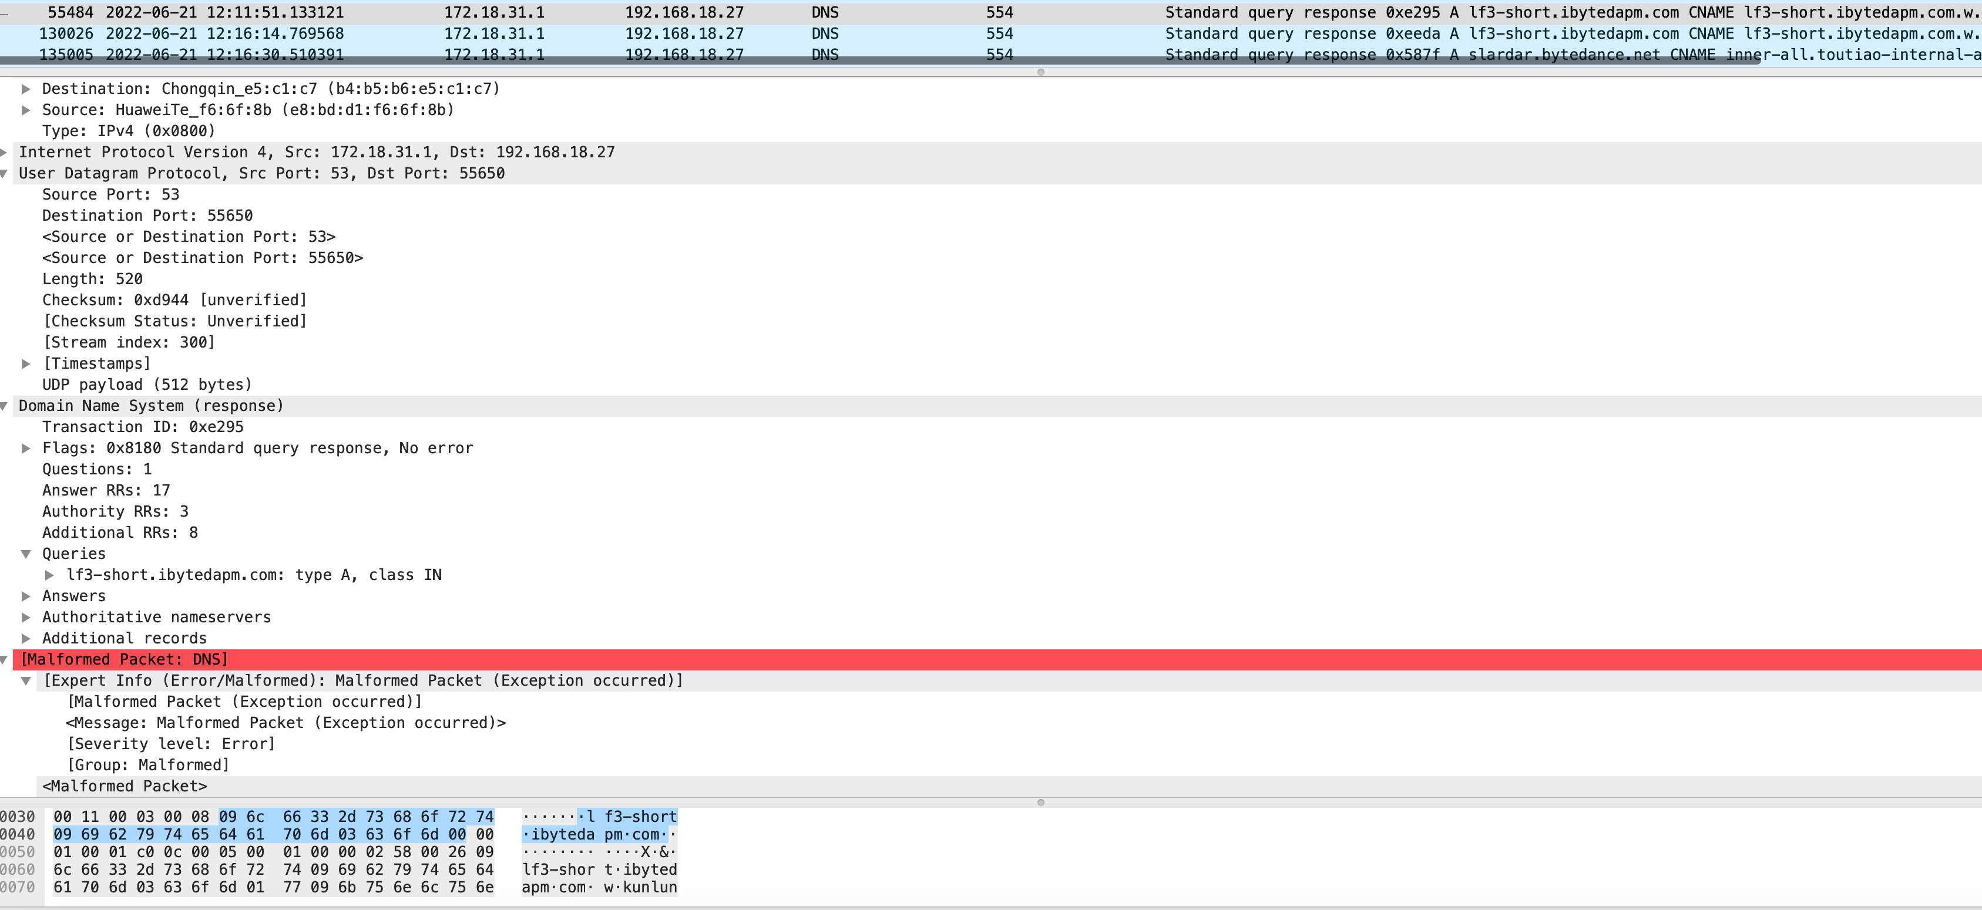Select the Severity level: Error line

(x=171, y=744)
